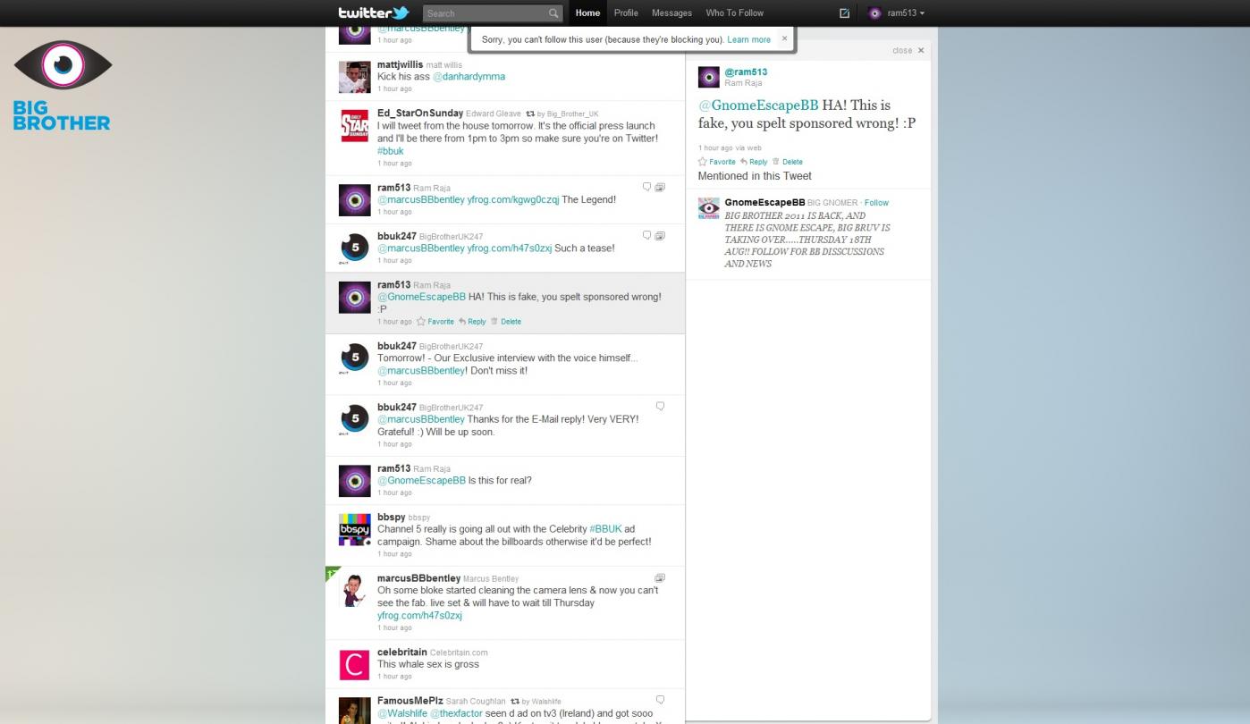Click conversation bubble on bbuk247's E-Mail reply tweet

[660, 407]
